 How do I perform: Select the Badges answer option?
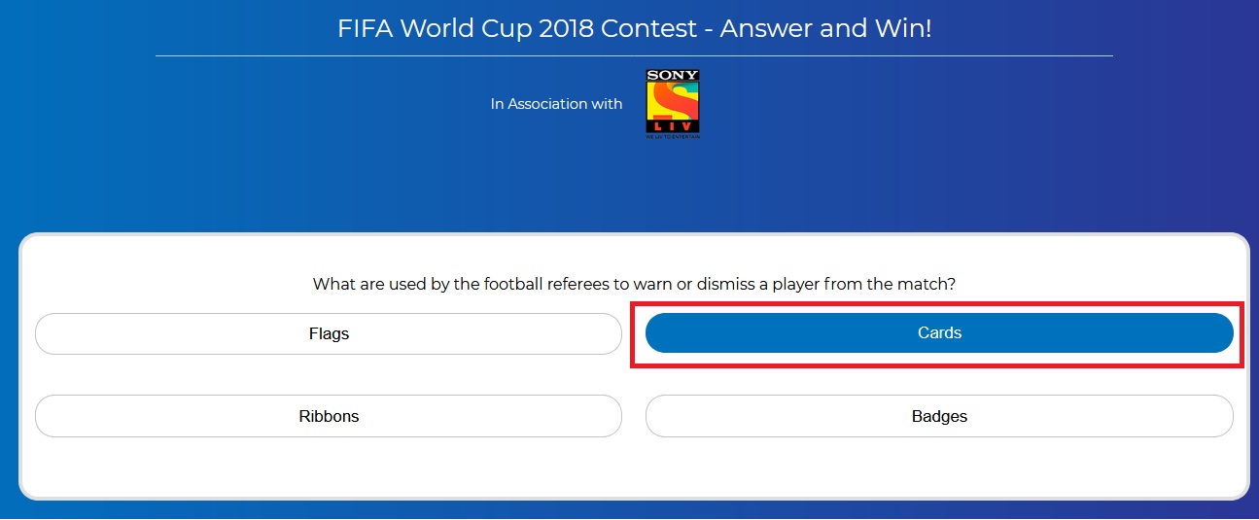tap(939, 416)
